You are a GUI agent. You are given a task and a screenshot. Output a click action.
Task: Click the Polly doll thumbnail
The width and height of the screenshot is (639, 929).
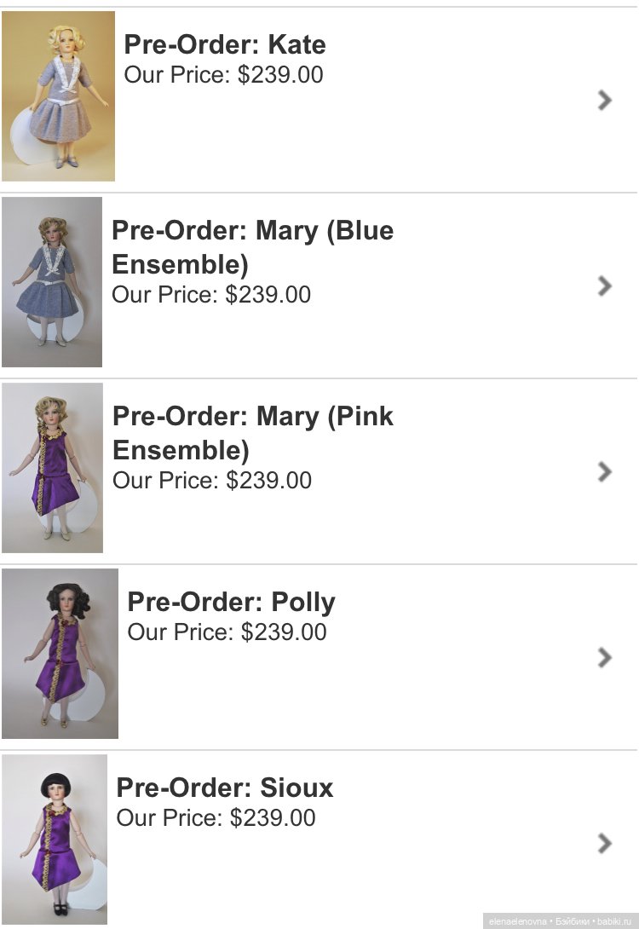coord(60,654)
